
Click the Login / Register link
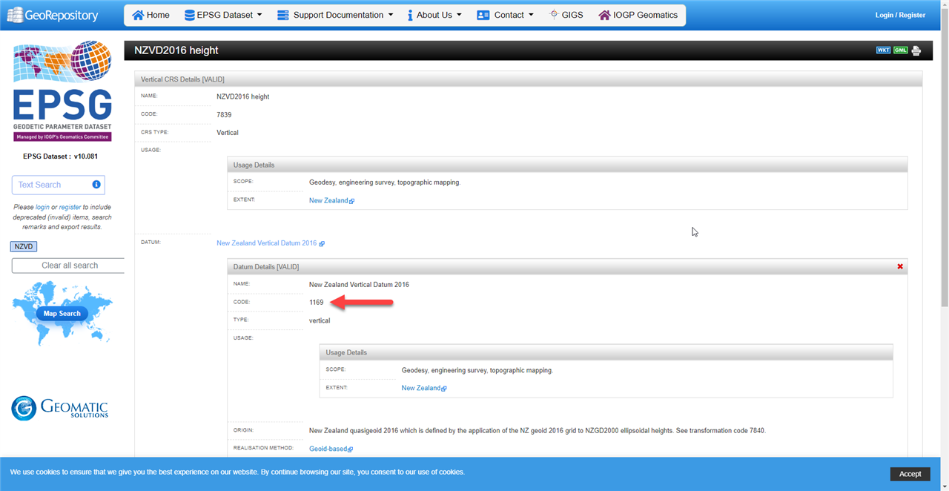[x=900, y=15]
